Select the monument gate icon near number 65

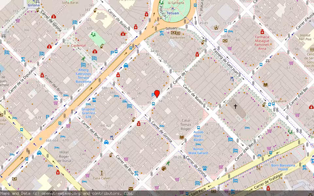tap(268, 61)
